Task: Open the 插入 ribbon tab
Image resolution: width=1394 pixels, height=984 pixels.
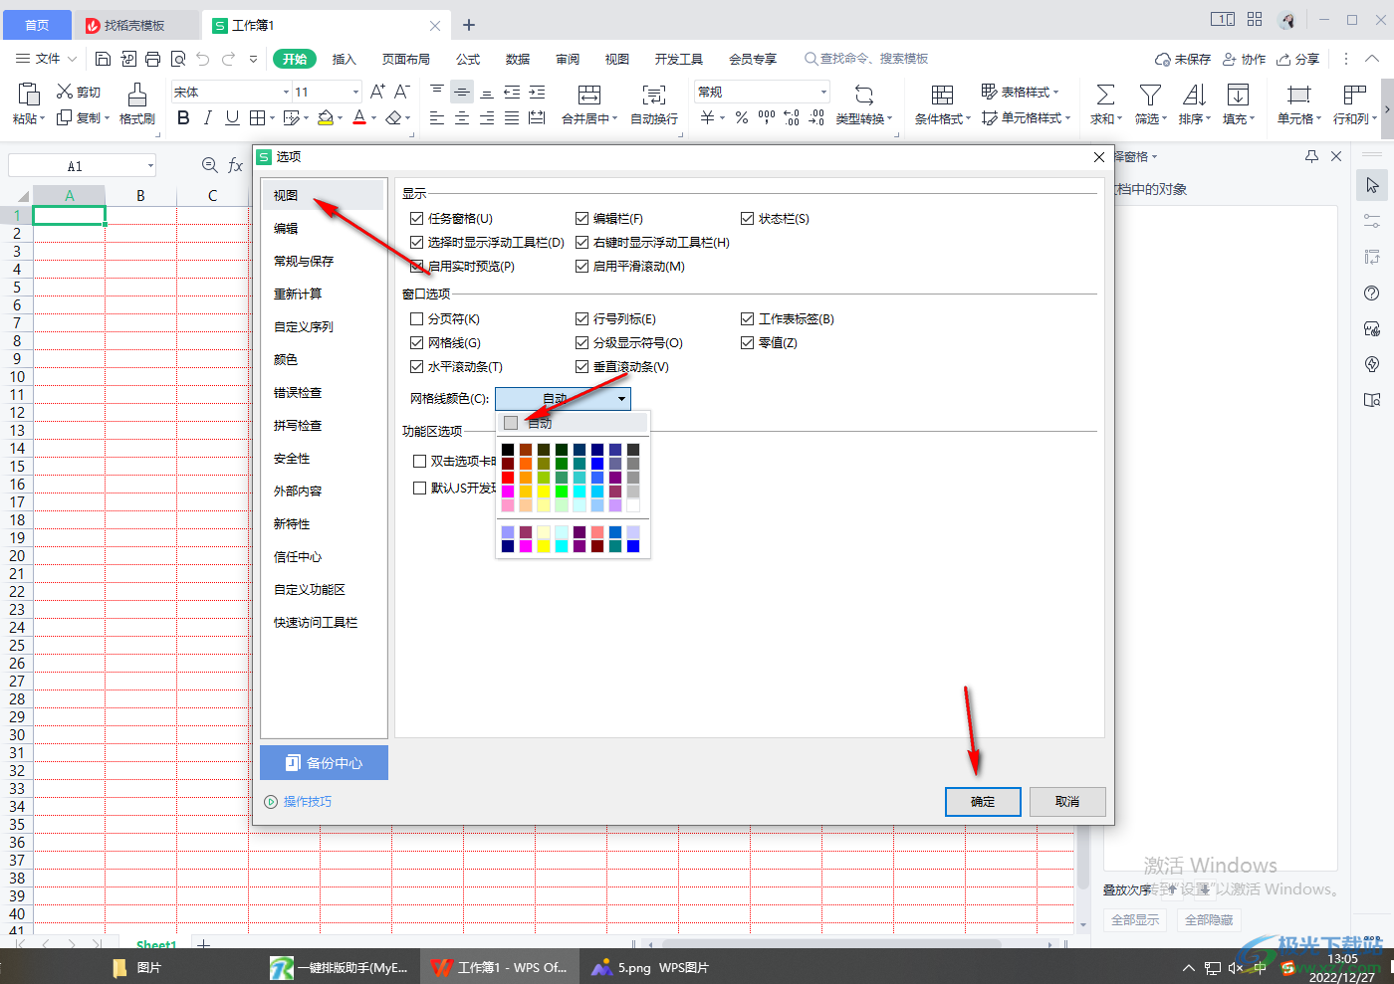Action: point(344,59)
